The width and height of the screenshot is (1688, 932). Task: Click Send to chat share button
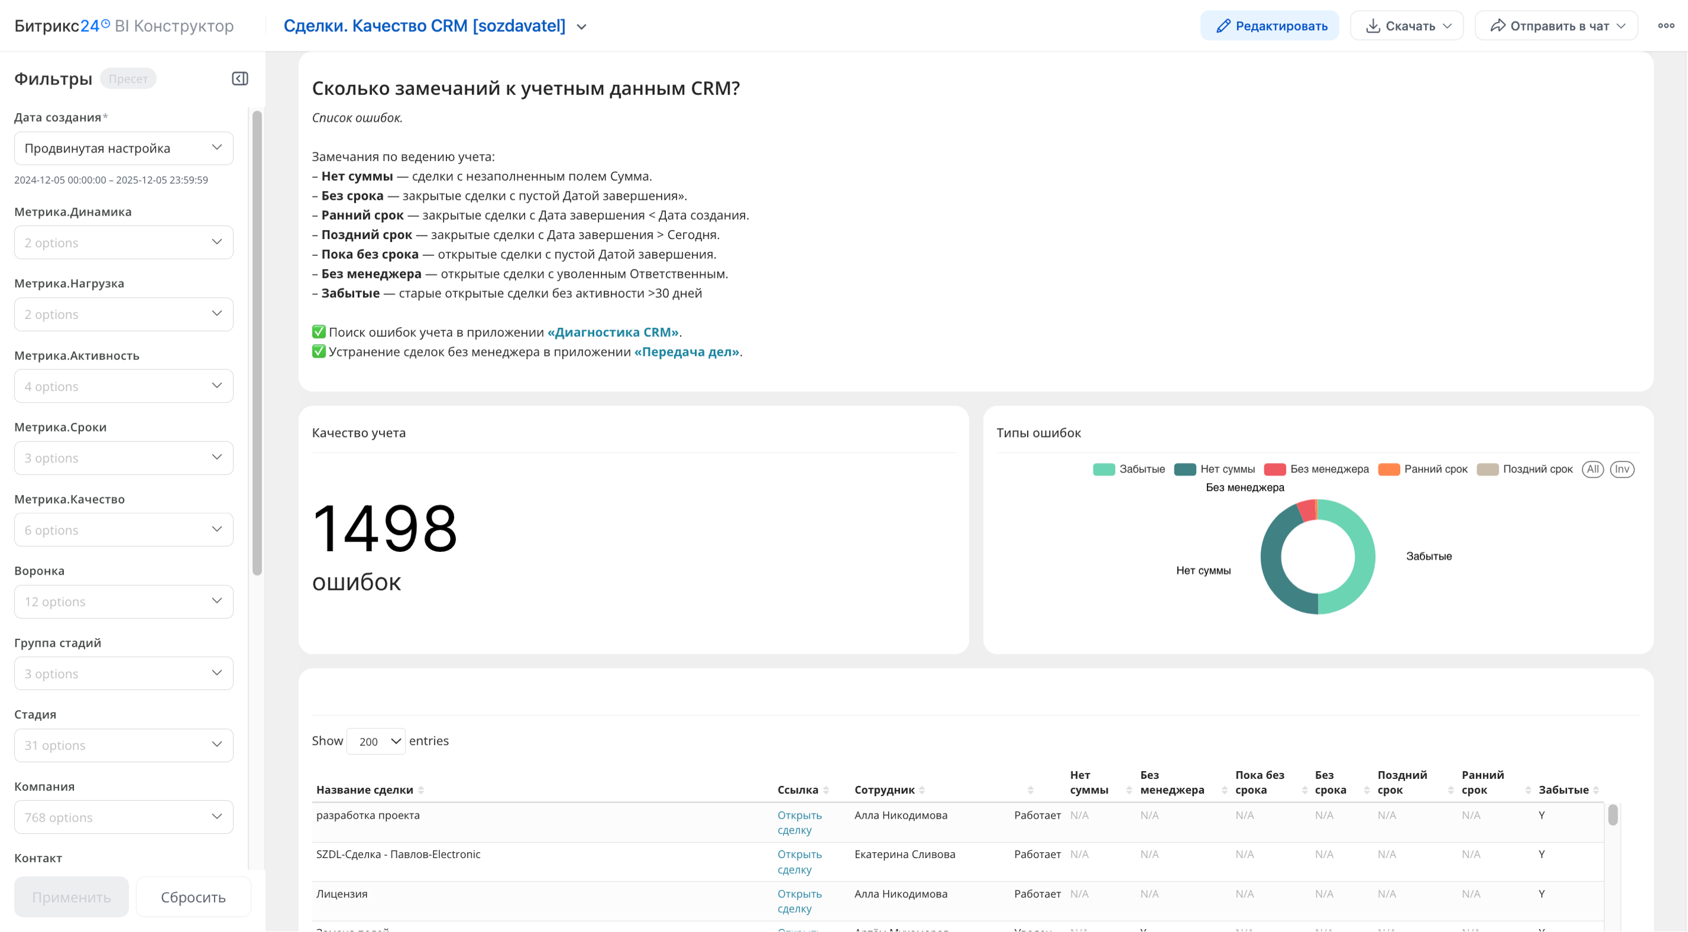(1556, 26)
